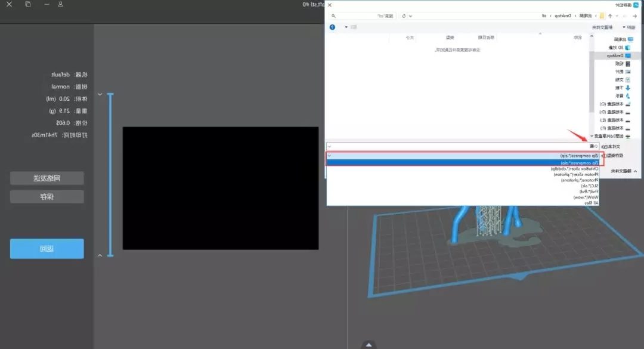Sort by 类型 column header
This screenshot has width=644, height=349.
click(450, 38)
